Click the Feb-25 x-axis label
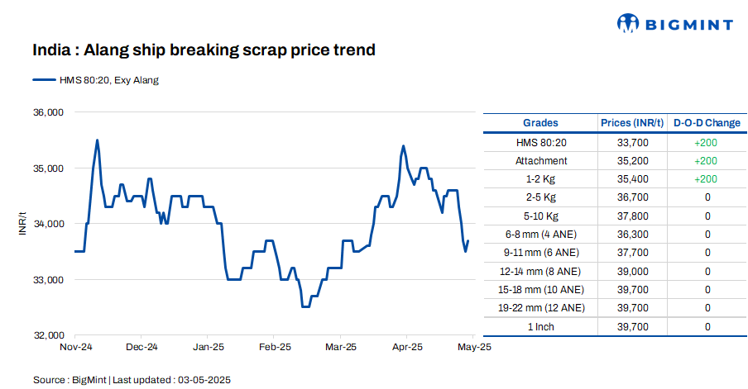 [274, 348]
